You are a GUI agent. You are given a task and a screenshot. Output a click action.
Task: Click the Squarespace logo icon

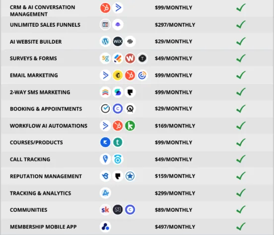130,41
